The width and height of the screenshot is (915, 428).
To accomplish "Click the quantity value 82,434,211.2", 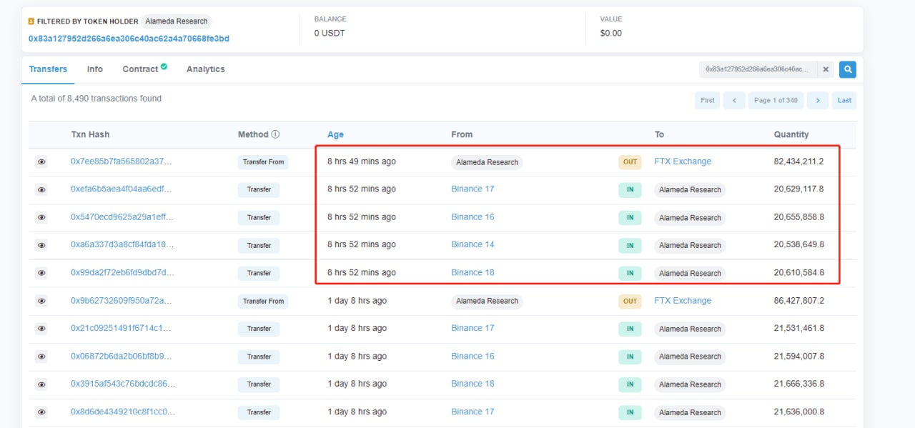I will (798, 161).
